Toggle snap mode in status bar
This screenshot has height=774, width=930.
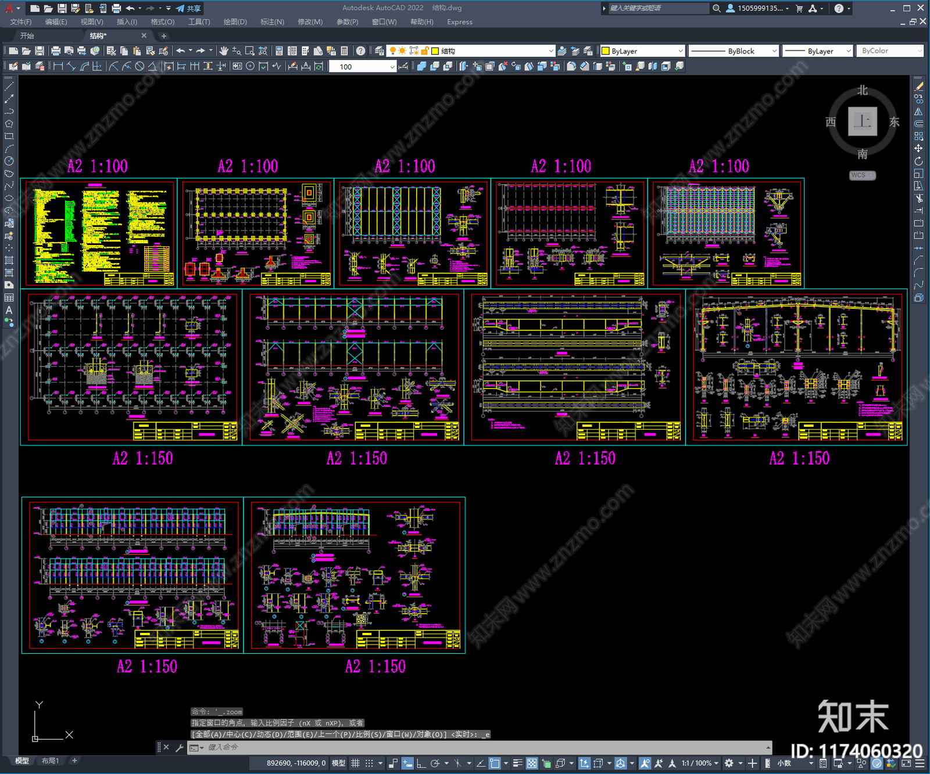coord(369,763)
